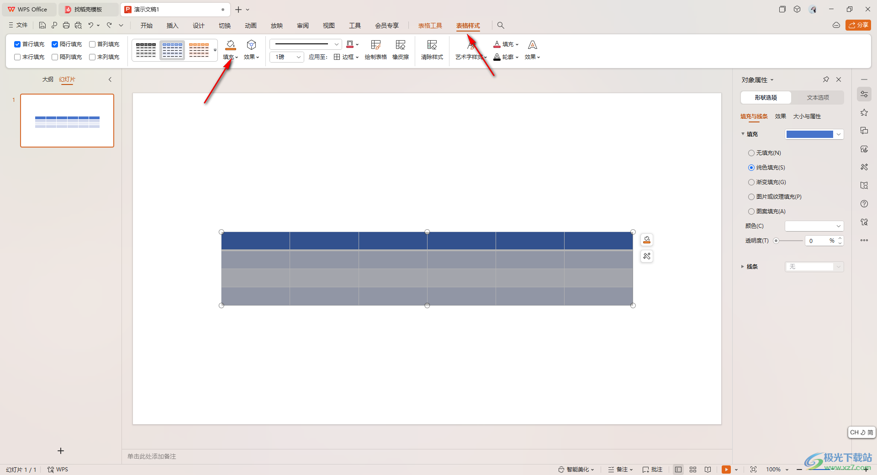The image size is (877, 475).
Task: Select 图案填充(A) radio option
Action: (751, 211)
